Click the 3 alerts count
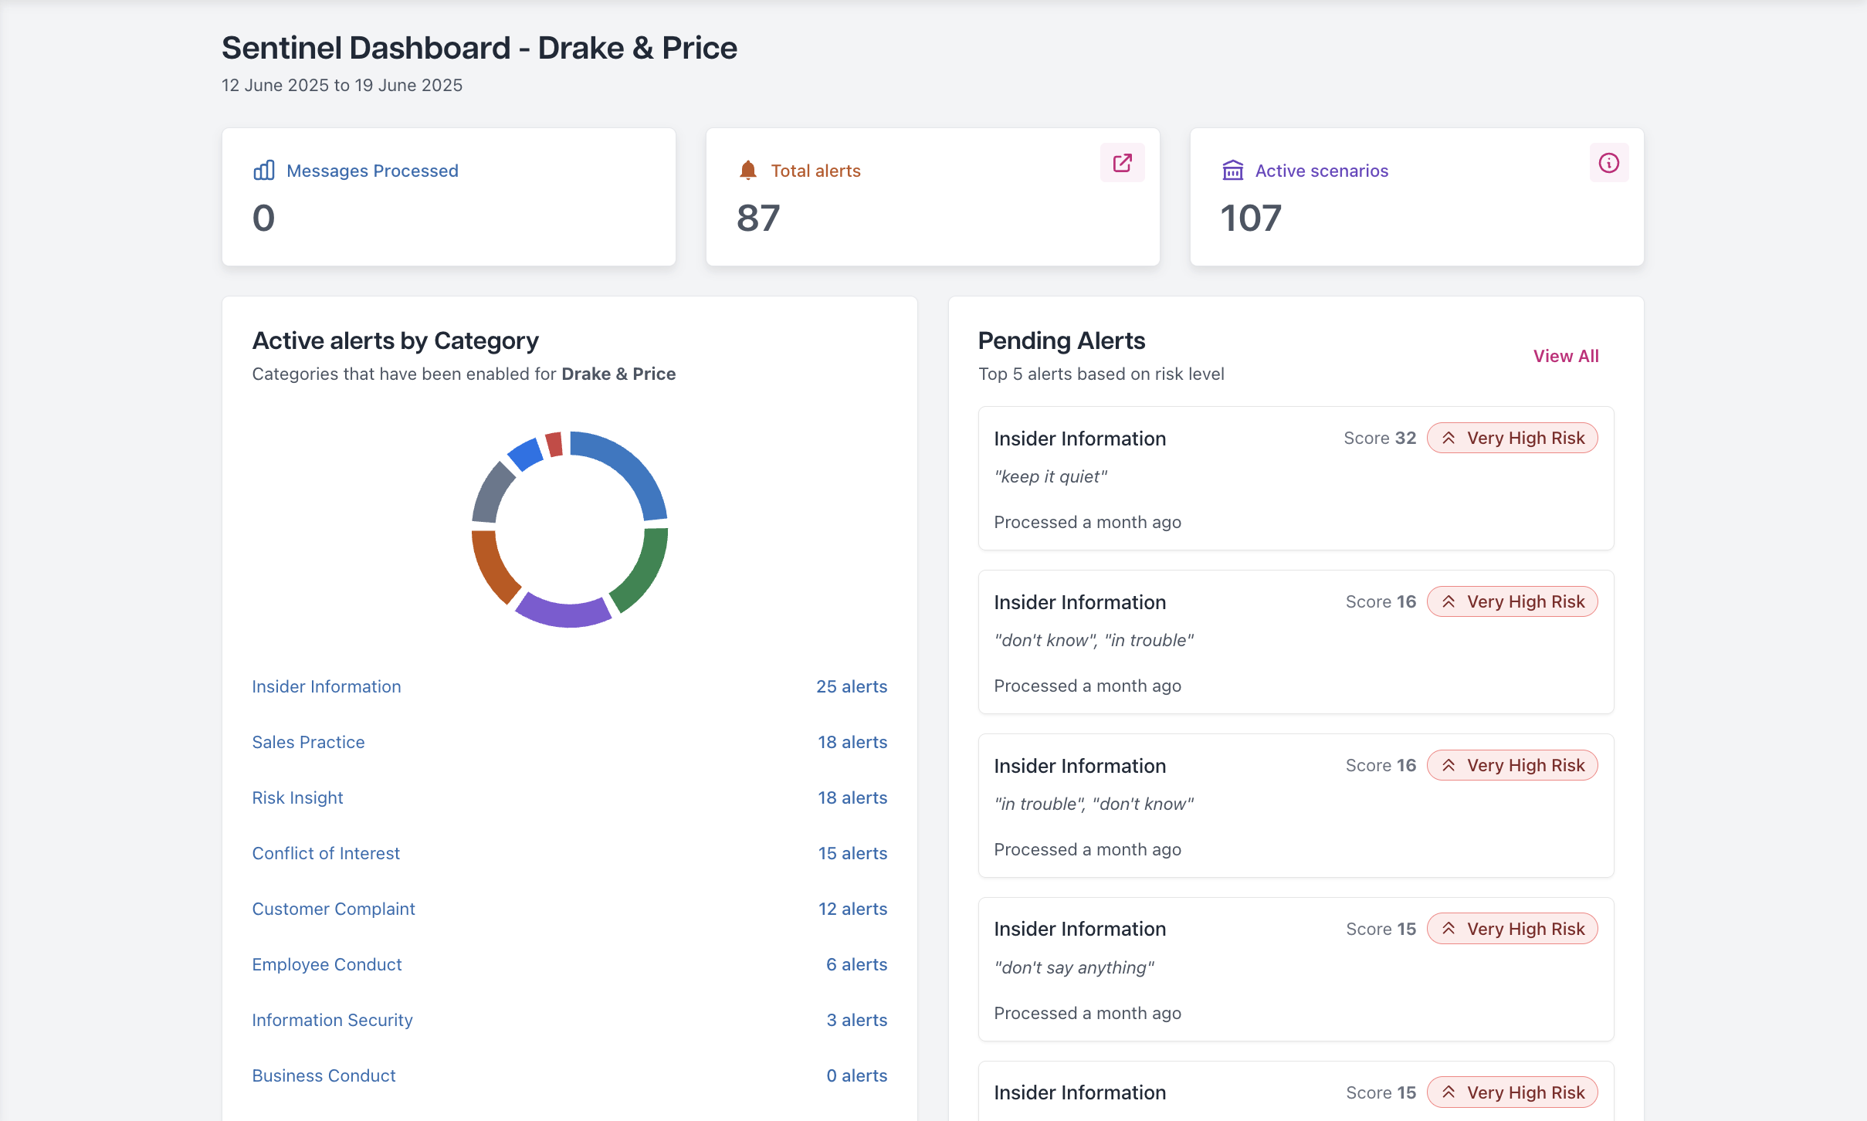1867x1121 pixels. 856,1020
